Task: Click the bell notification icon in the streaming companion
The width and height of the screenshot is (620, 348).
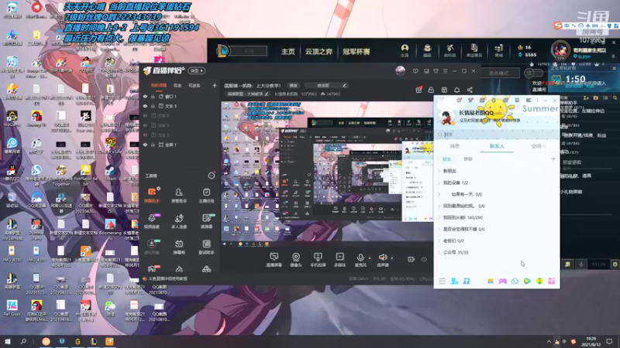Action: click(456, 90)
